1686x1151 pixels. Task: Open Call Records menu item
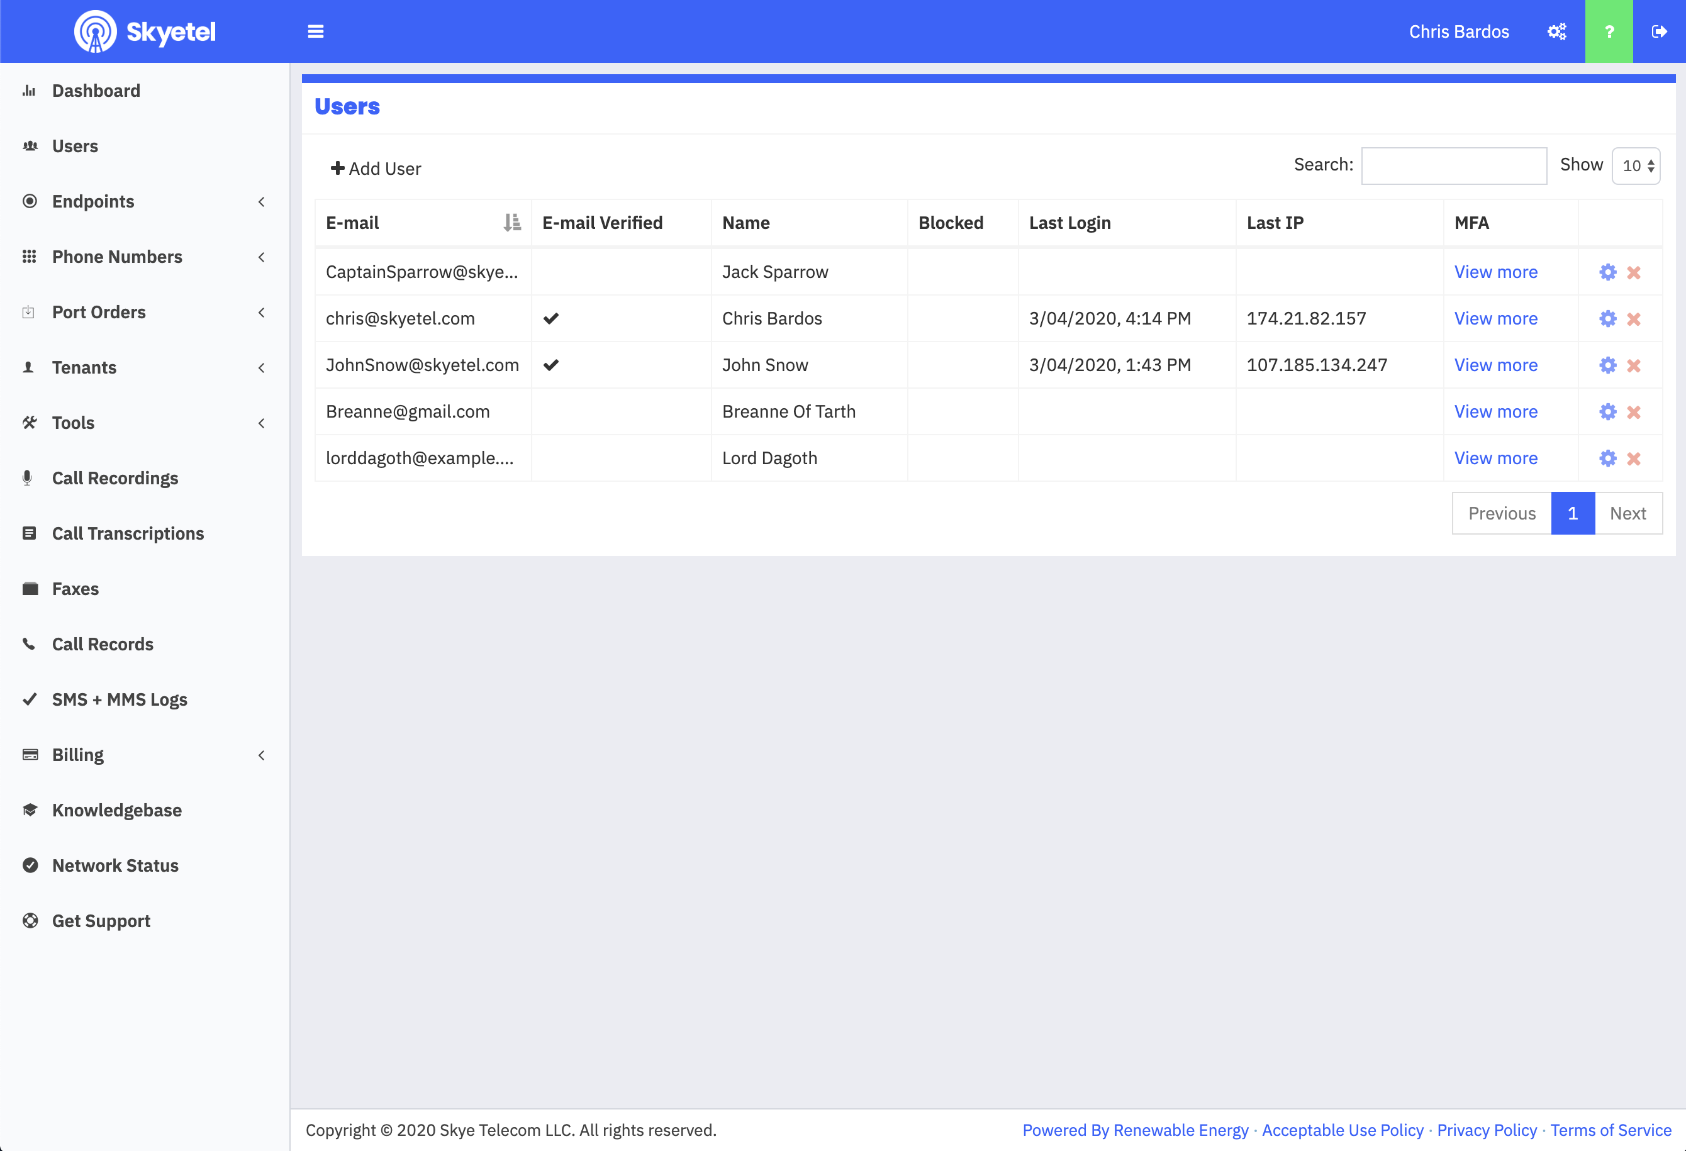[103, 644]
